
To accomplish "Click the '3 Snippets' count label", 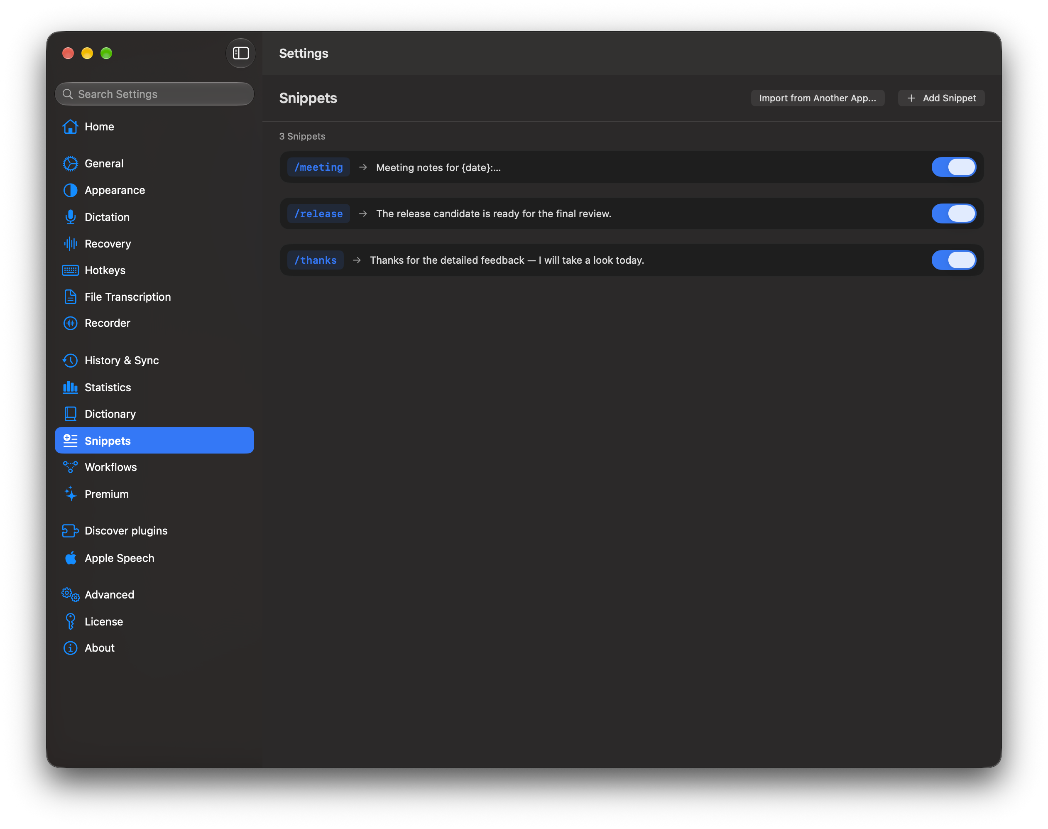I will (x=302, y=136).
